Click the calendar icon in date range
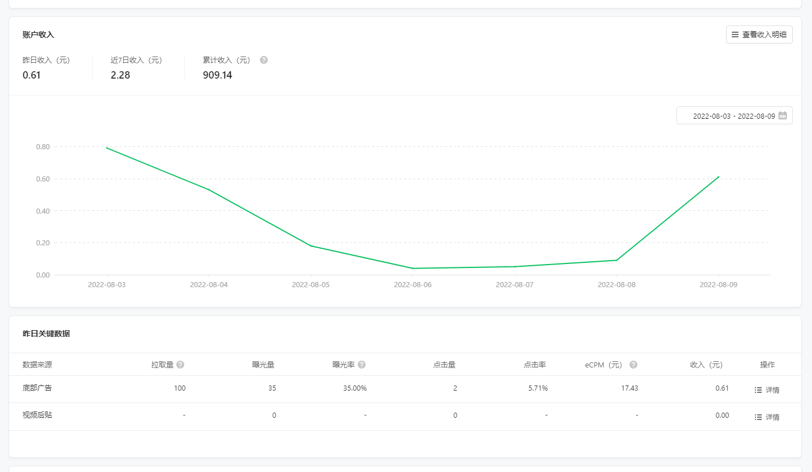812x472 pixels. coord(783,115)
